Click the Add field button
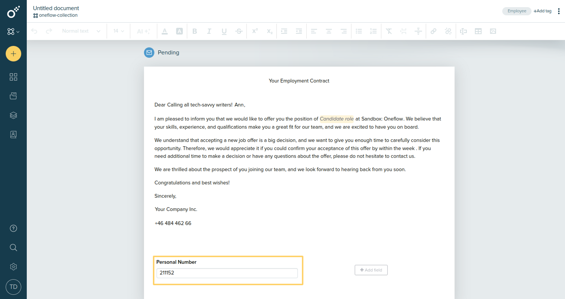This screenshot has height=299, width=565. 371,270
